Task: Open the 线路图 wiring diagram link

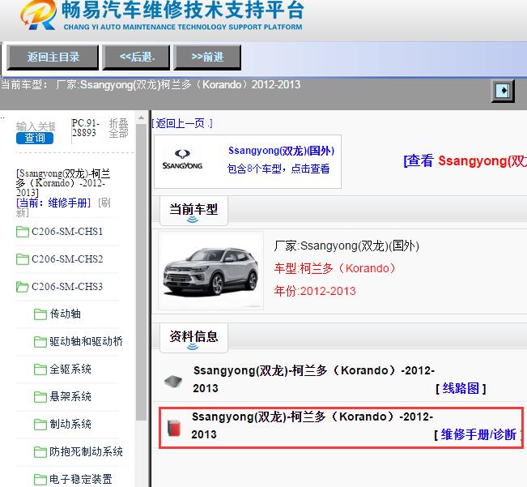Action: click(461, 388)
